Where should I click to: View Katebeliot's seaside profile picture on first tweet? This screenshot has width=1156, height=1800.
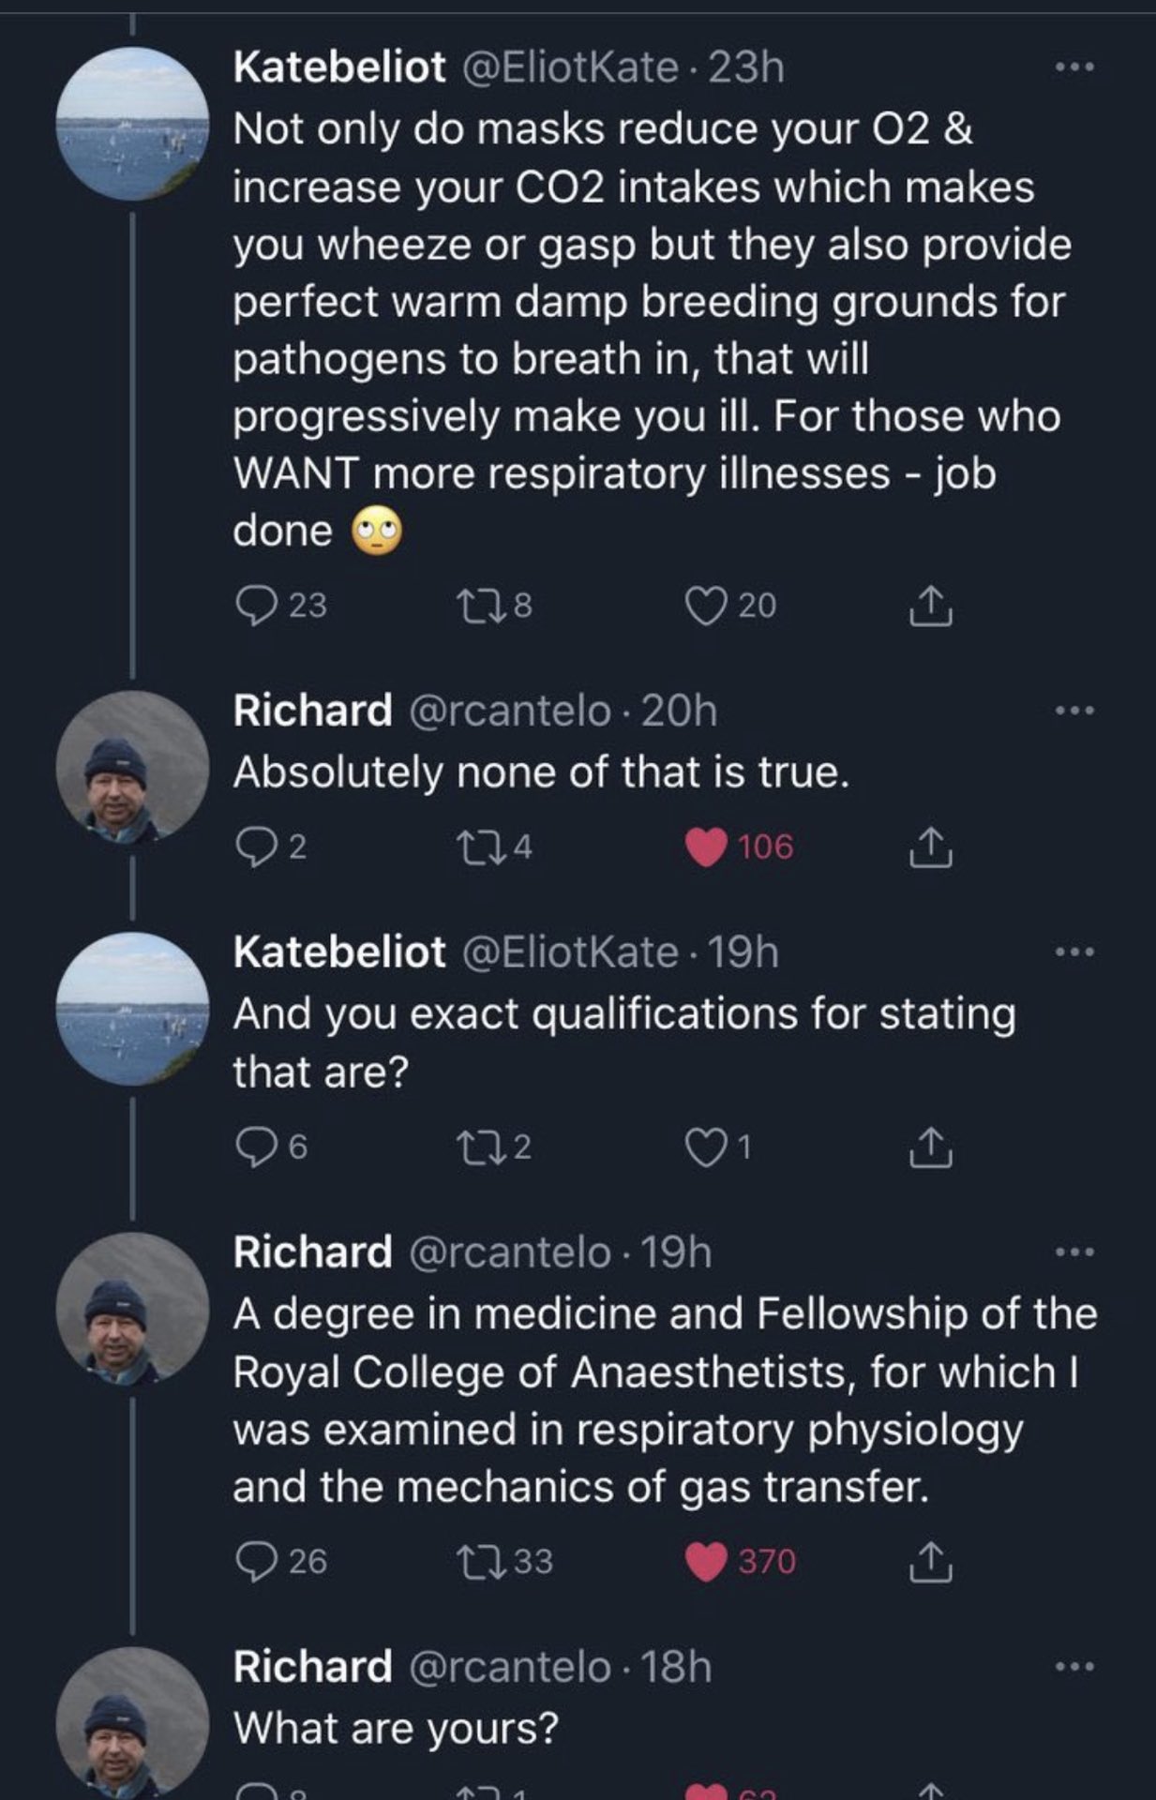(132, 124)
